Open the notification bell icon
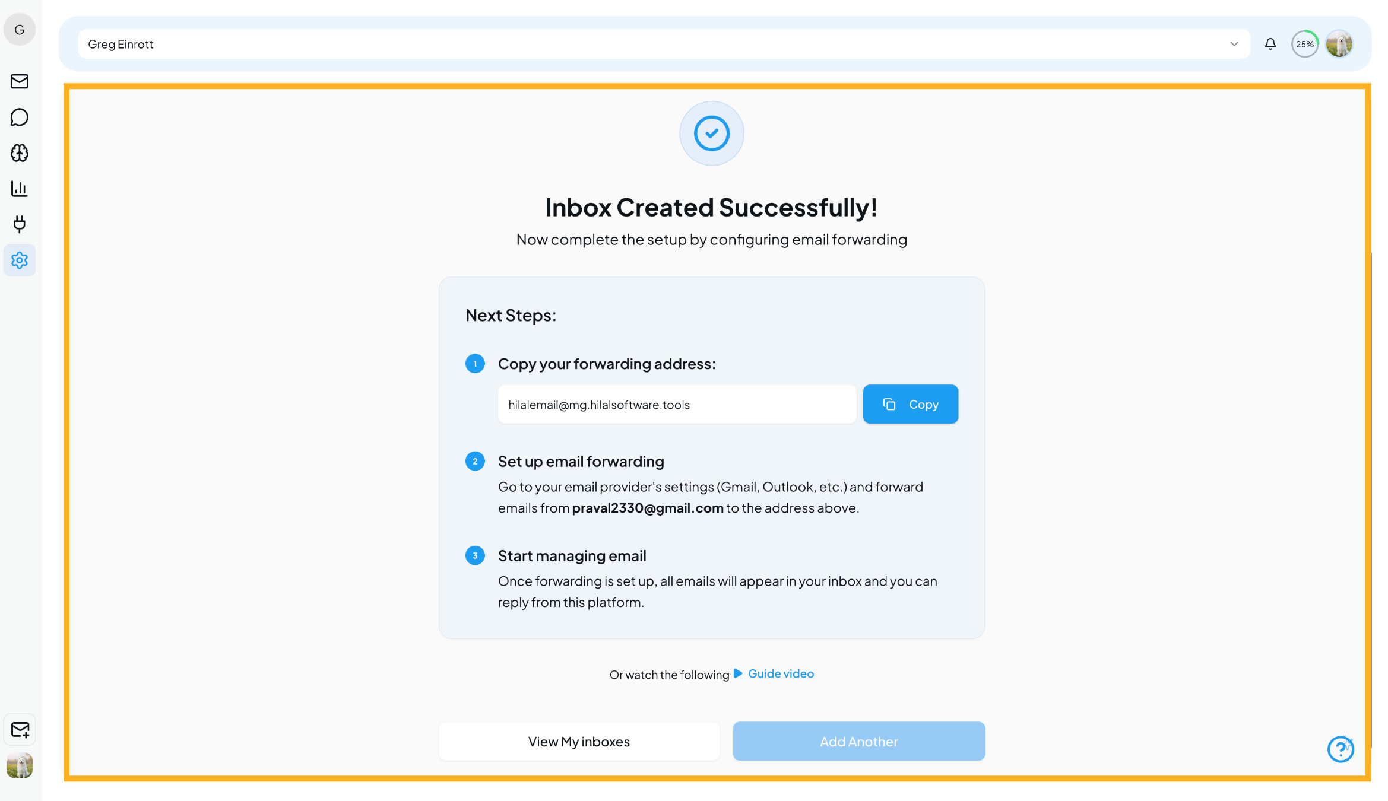Screen dimensions: 1388x801 click(x=1270, y=43)
